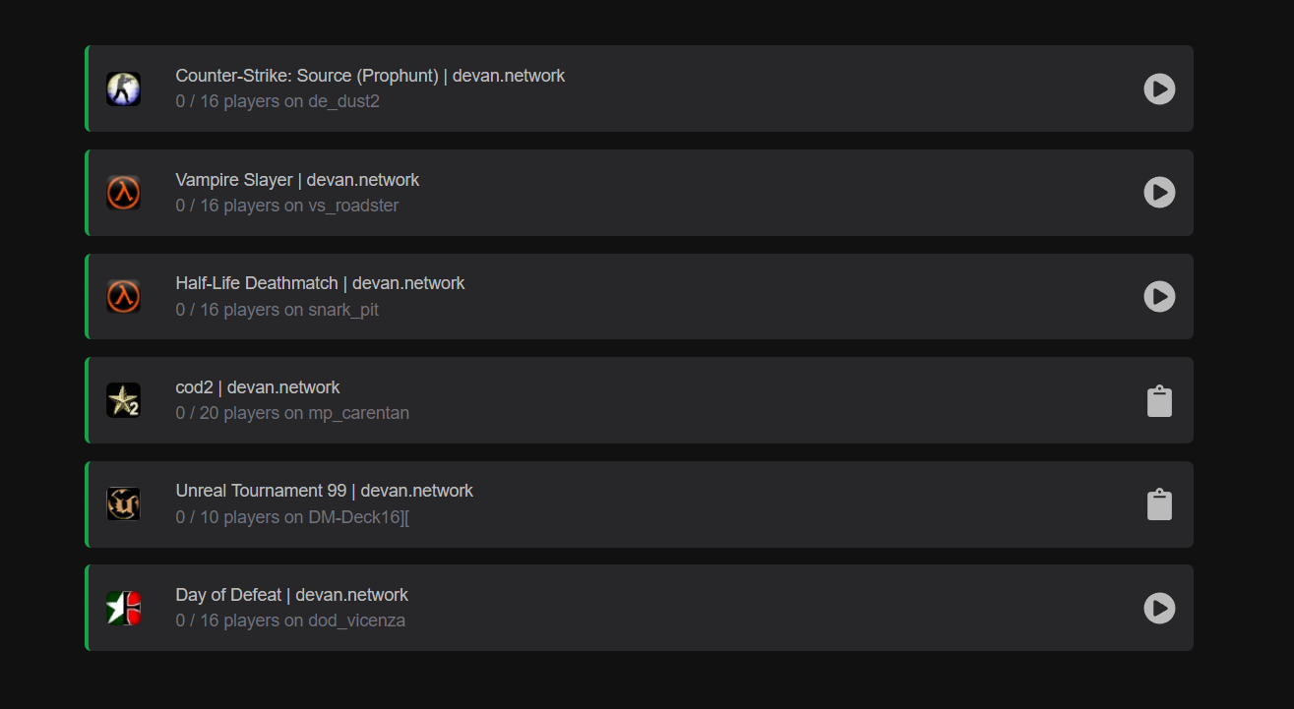The image size is (1294, 709).
Task: Click the Vampire Slayer Half-Life icon
Action: tap(124, 193)
